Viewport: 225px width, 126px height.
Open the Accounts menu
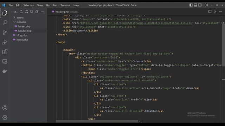[5, 108]
